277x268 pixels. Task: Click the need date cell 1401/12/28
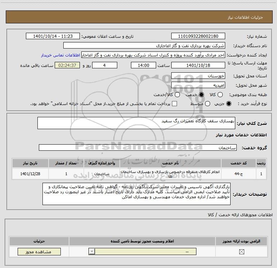pyautogui.click(x=30, y=174)
